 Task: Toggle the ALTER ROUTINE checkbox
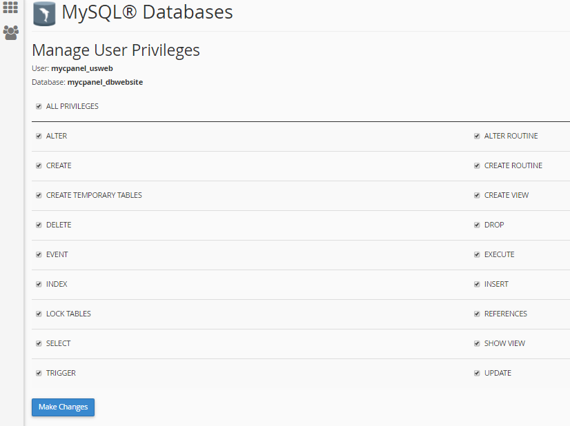click(x=477, y=136)
